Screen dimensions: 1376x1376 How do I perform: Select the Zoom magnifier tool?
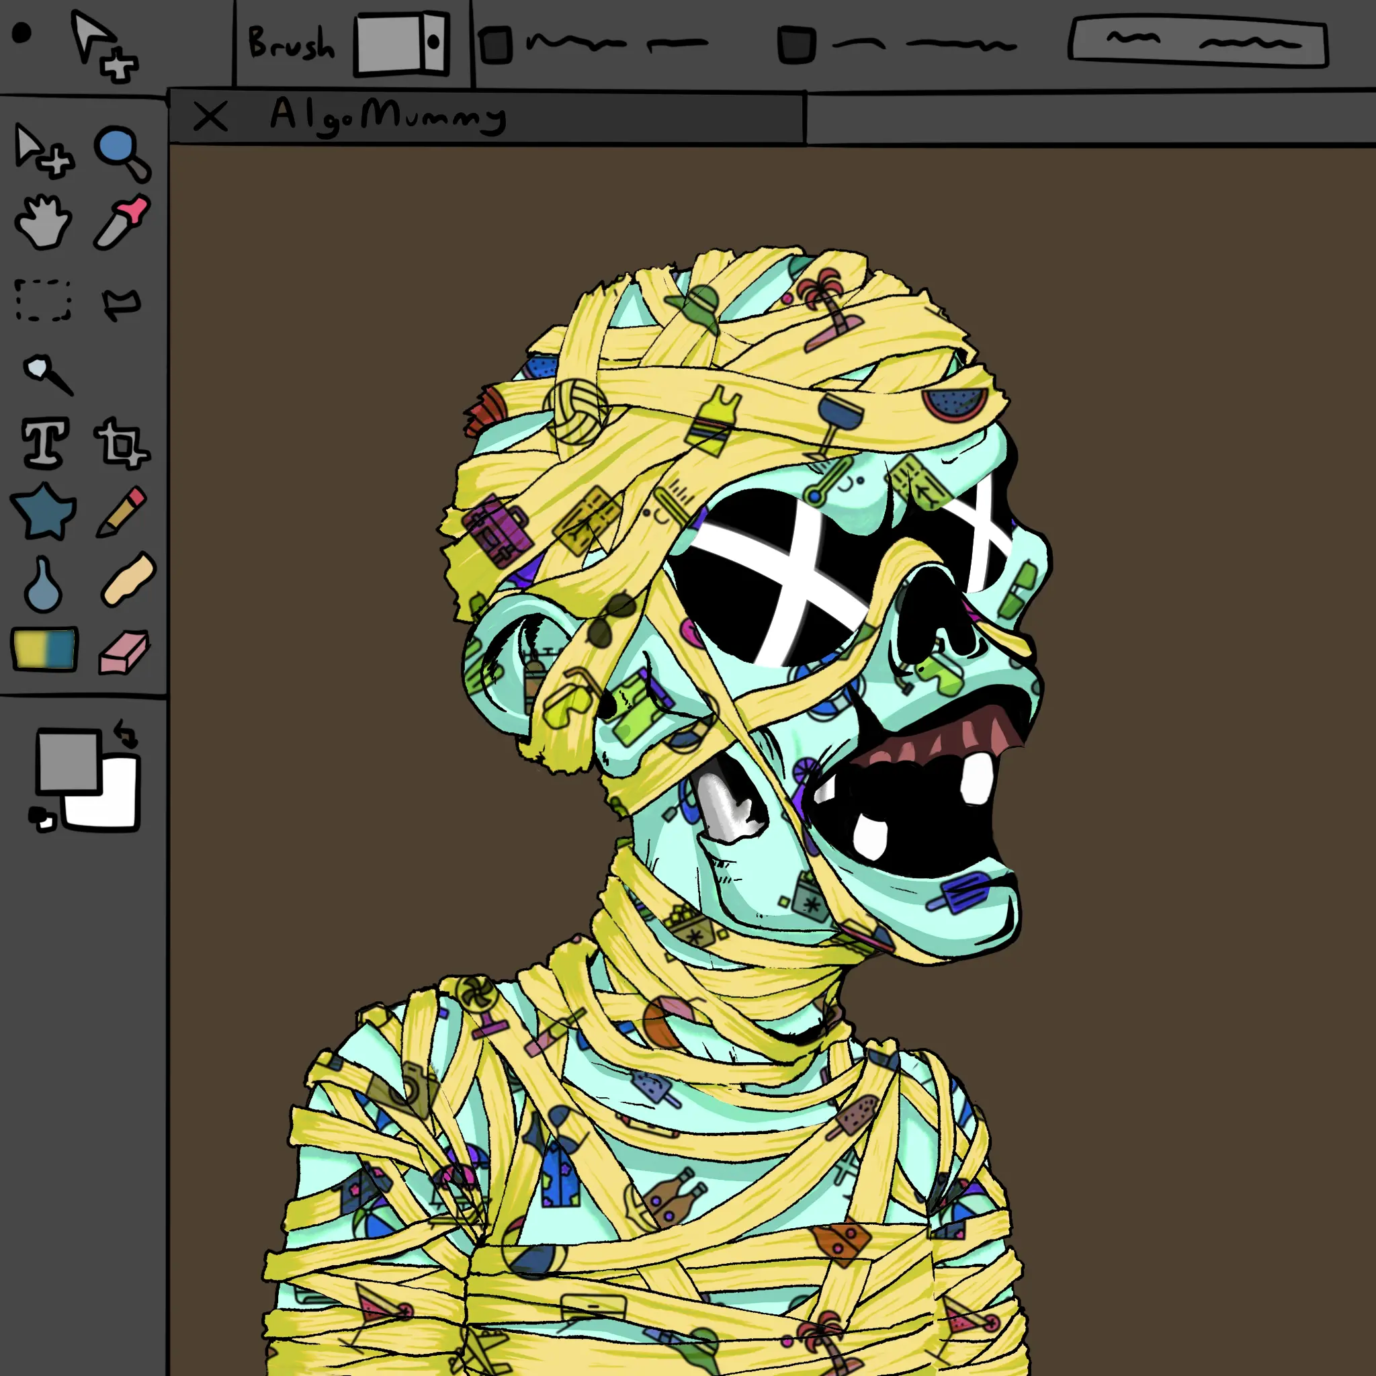tap(121, 153)
